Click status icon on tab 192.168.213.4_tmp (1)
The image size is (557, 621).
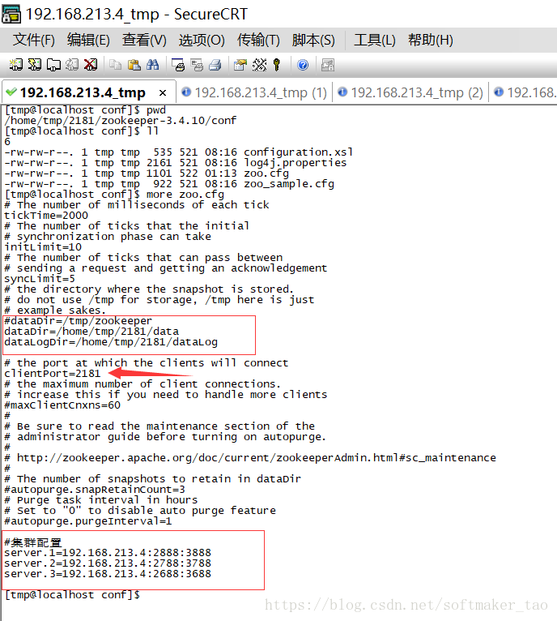[x=186, y=92]
